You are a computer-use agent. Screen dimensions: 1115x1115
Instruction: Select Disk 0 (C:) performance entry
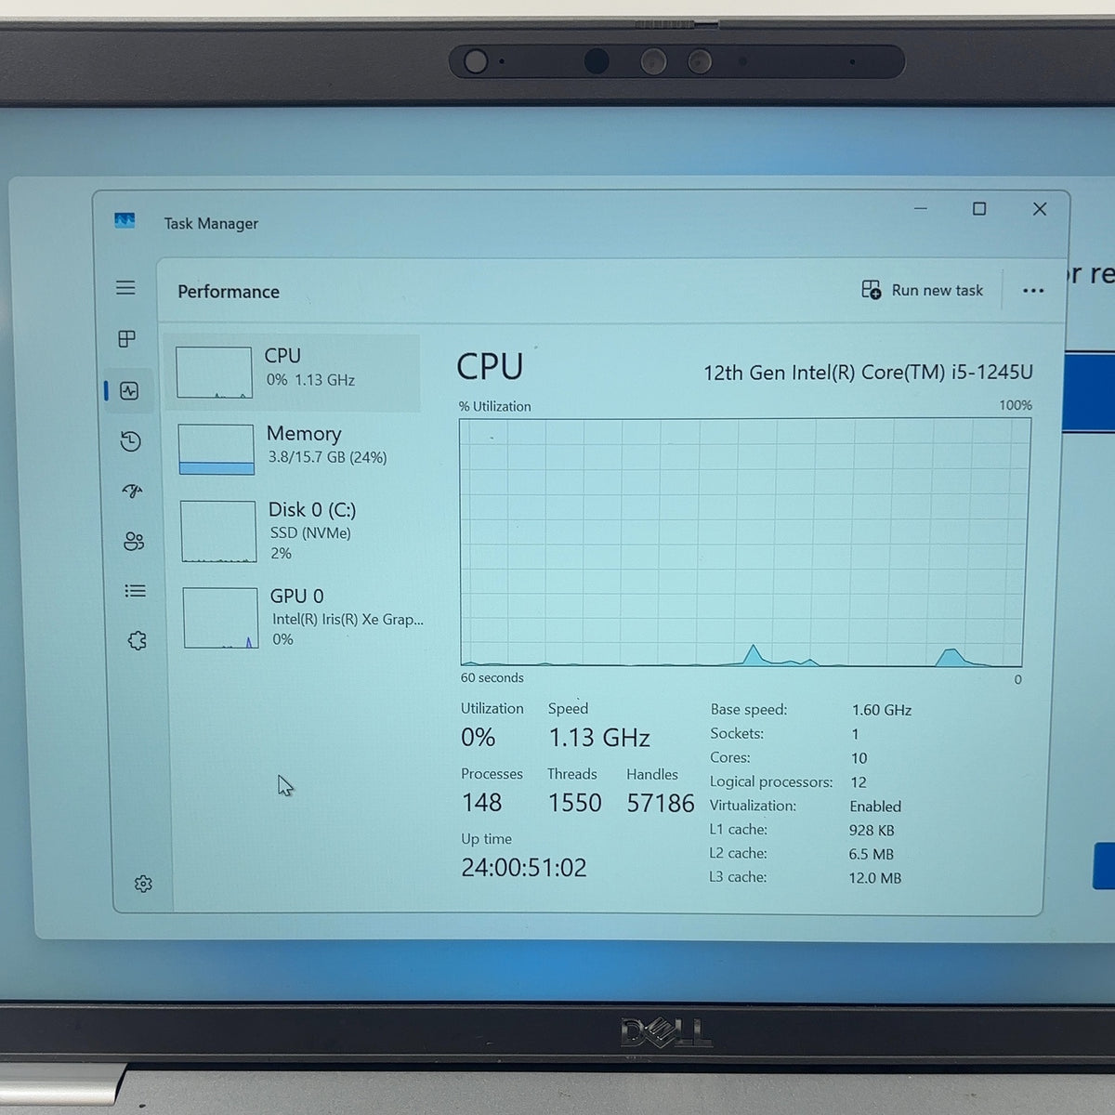pos(297,531)
